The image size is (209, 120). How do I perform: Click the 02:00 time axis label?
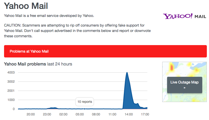[63, 114]
